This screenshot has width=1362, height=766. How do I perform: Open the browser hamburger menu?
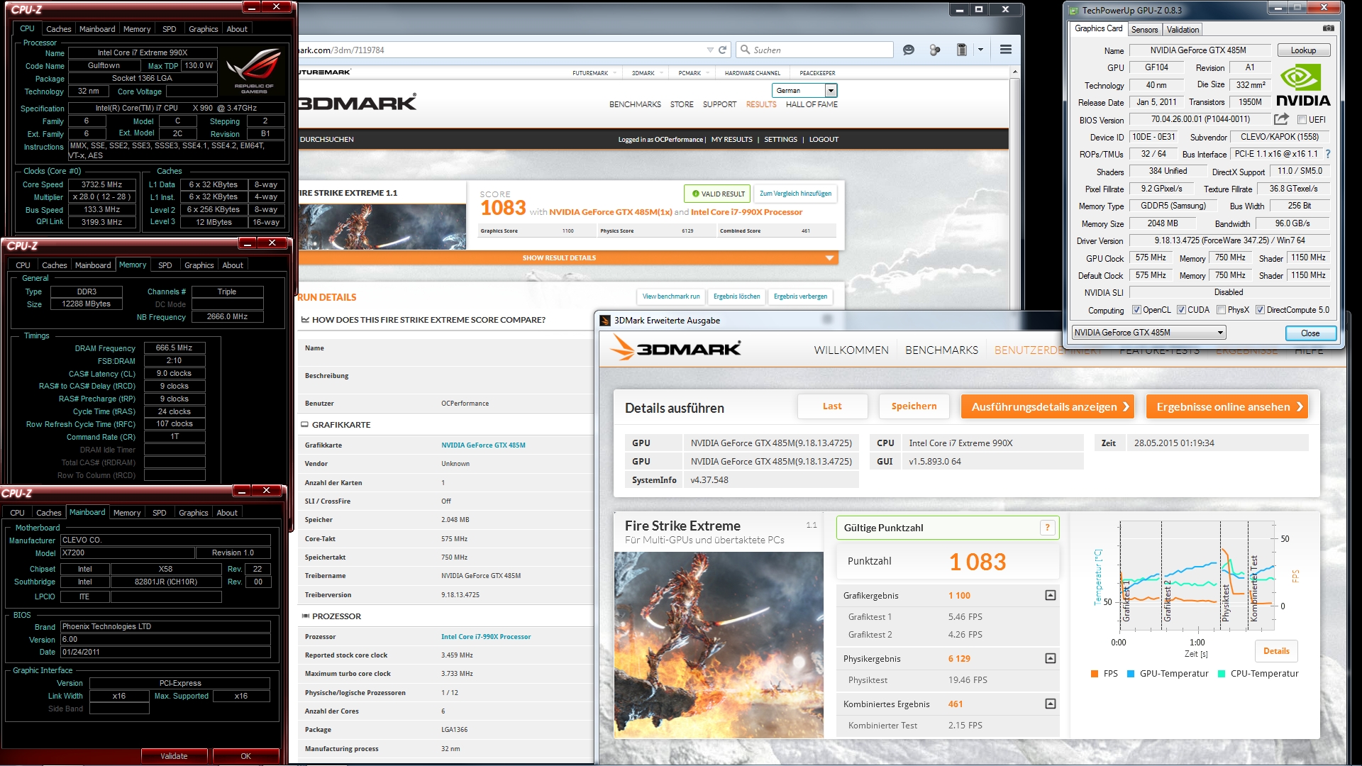coord(1006,50)
